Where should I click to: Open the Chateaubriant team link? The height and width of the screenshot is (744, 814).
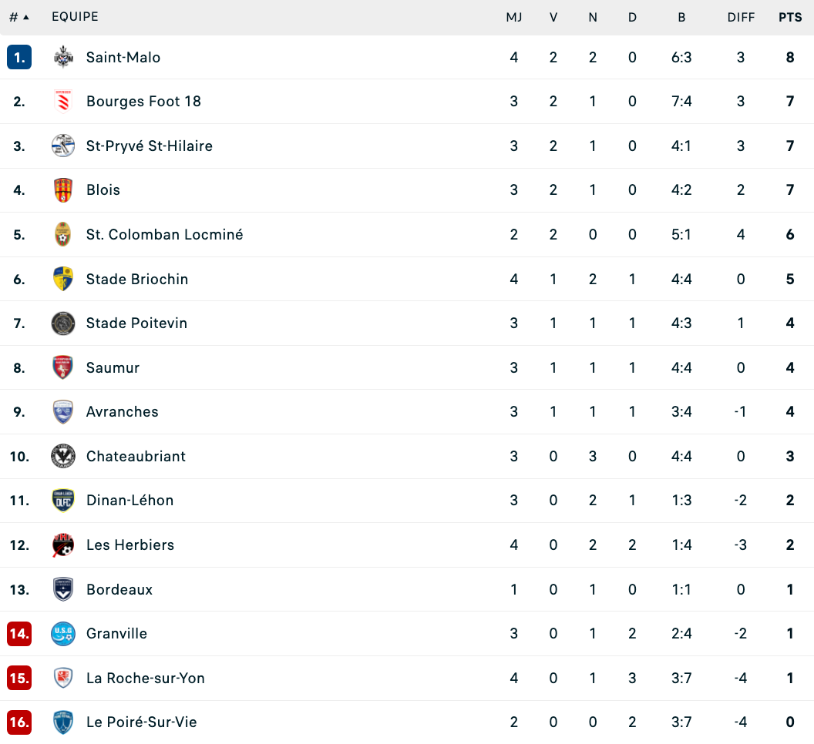tap(136, 456)
